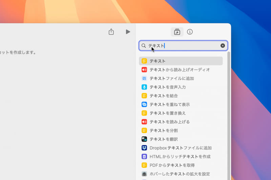This screenshot has height=180, width=271.
Task: Choose ホバーしたテキストの拡大を設定 action
Action: (181, 174)
